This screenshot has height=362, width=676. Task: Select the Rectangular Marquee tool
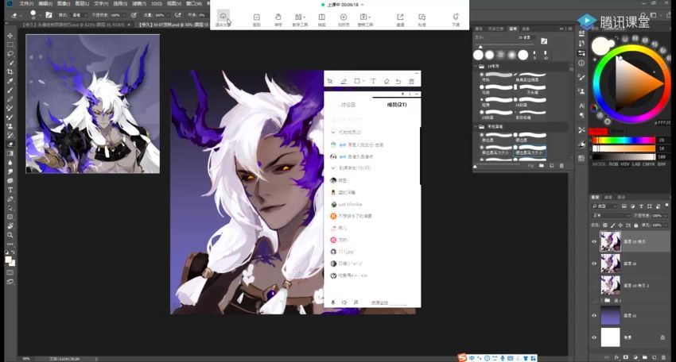[10, 44]
